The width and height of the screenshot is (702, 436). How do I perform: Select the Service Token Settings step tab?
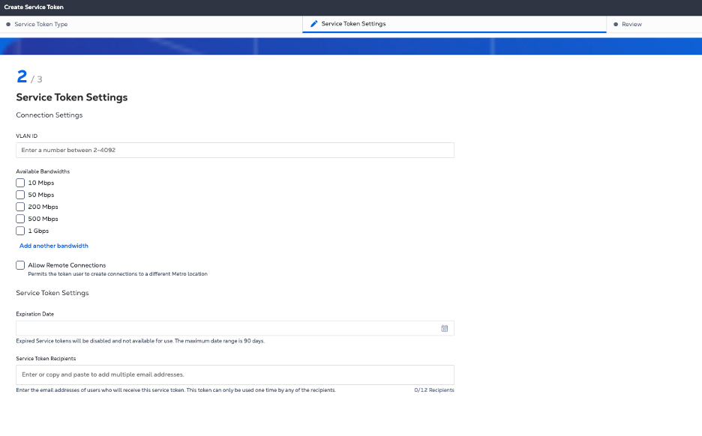tap(353, 24)
